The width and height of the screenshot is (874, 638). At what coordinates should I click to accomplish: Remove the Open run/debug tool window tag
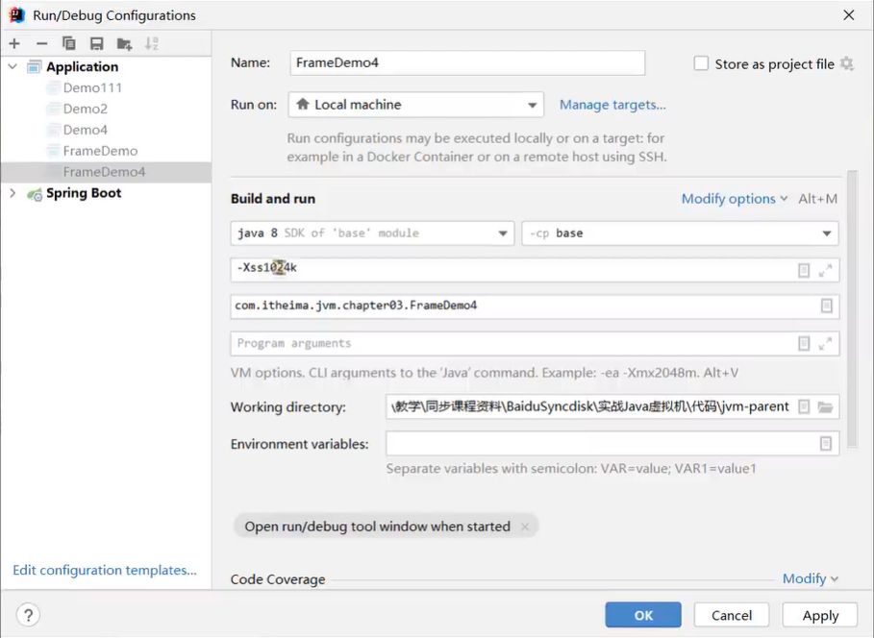pos(525,527)
